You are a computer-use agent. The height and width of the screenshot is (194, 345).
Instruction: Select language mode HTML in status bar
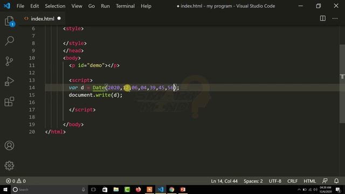309,181
